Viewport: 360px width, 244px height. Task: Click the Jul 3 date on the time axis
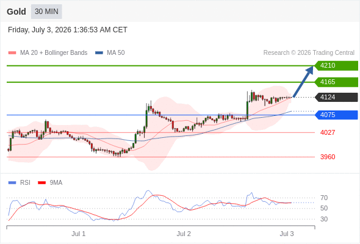pyautogui.click(x=287, y=234)
